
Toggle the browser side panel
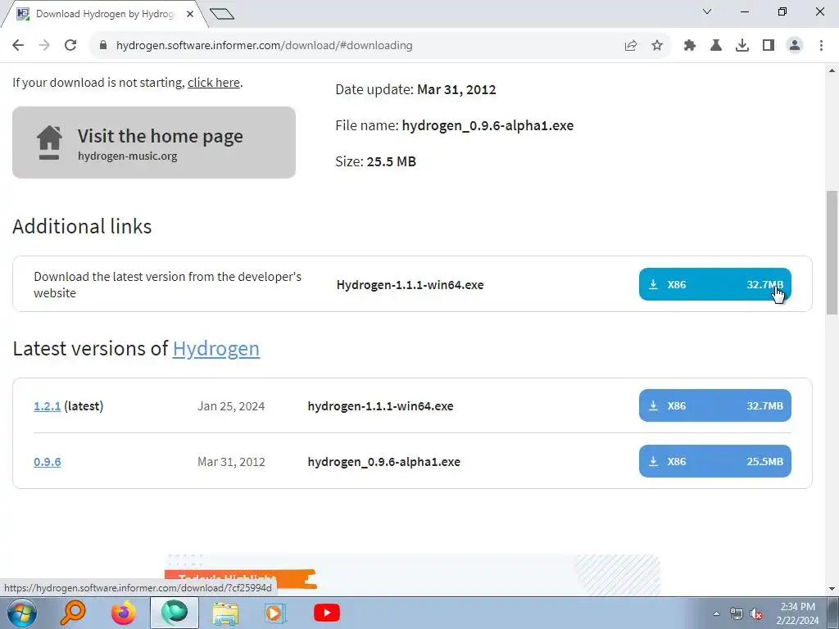click(x=769, y=46)
